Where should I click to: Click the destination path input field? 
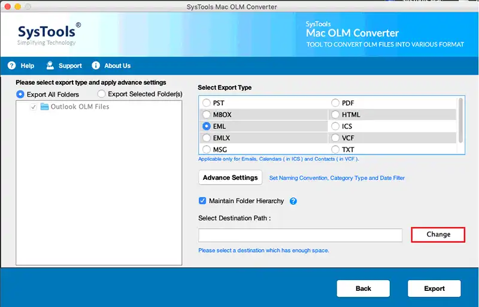tap(301, 235)
